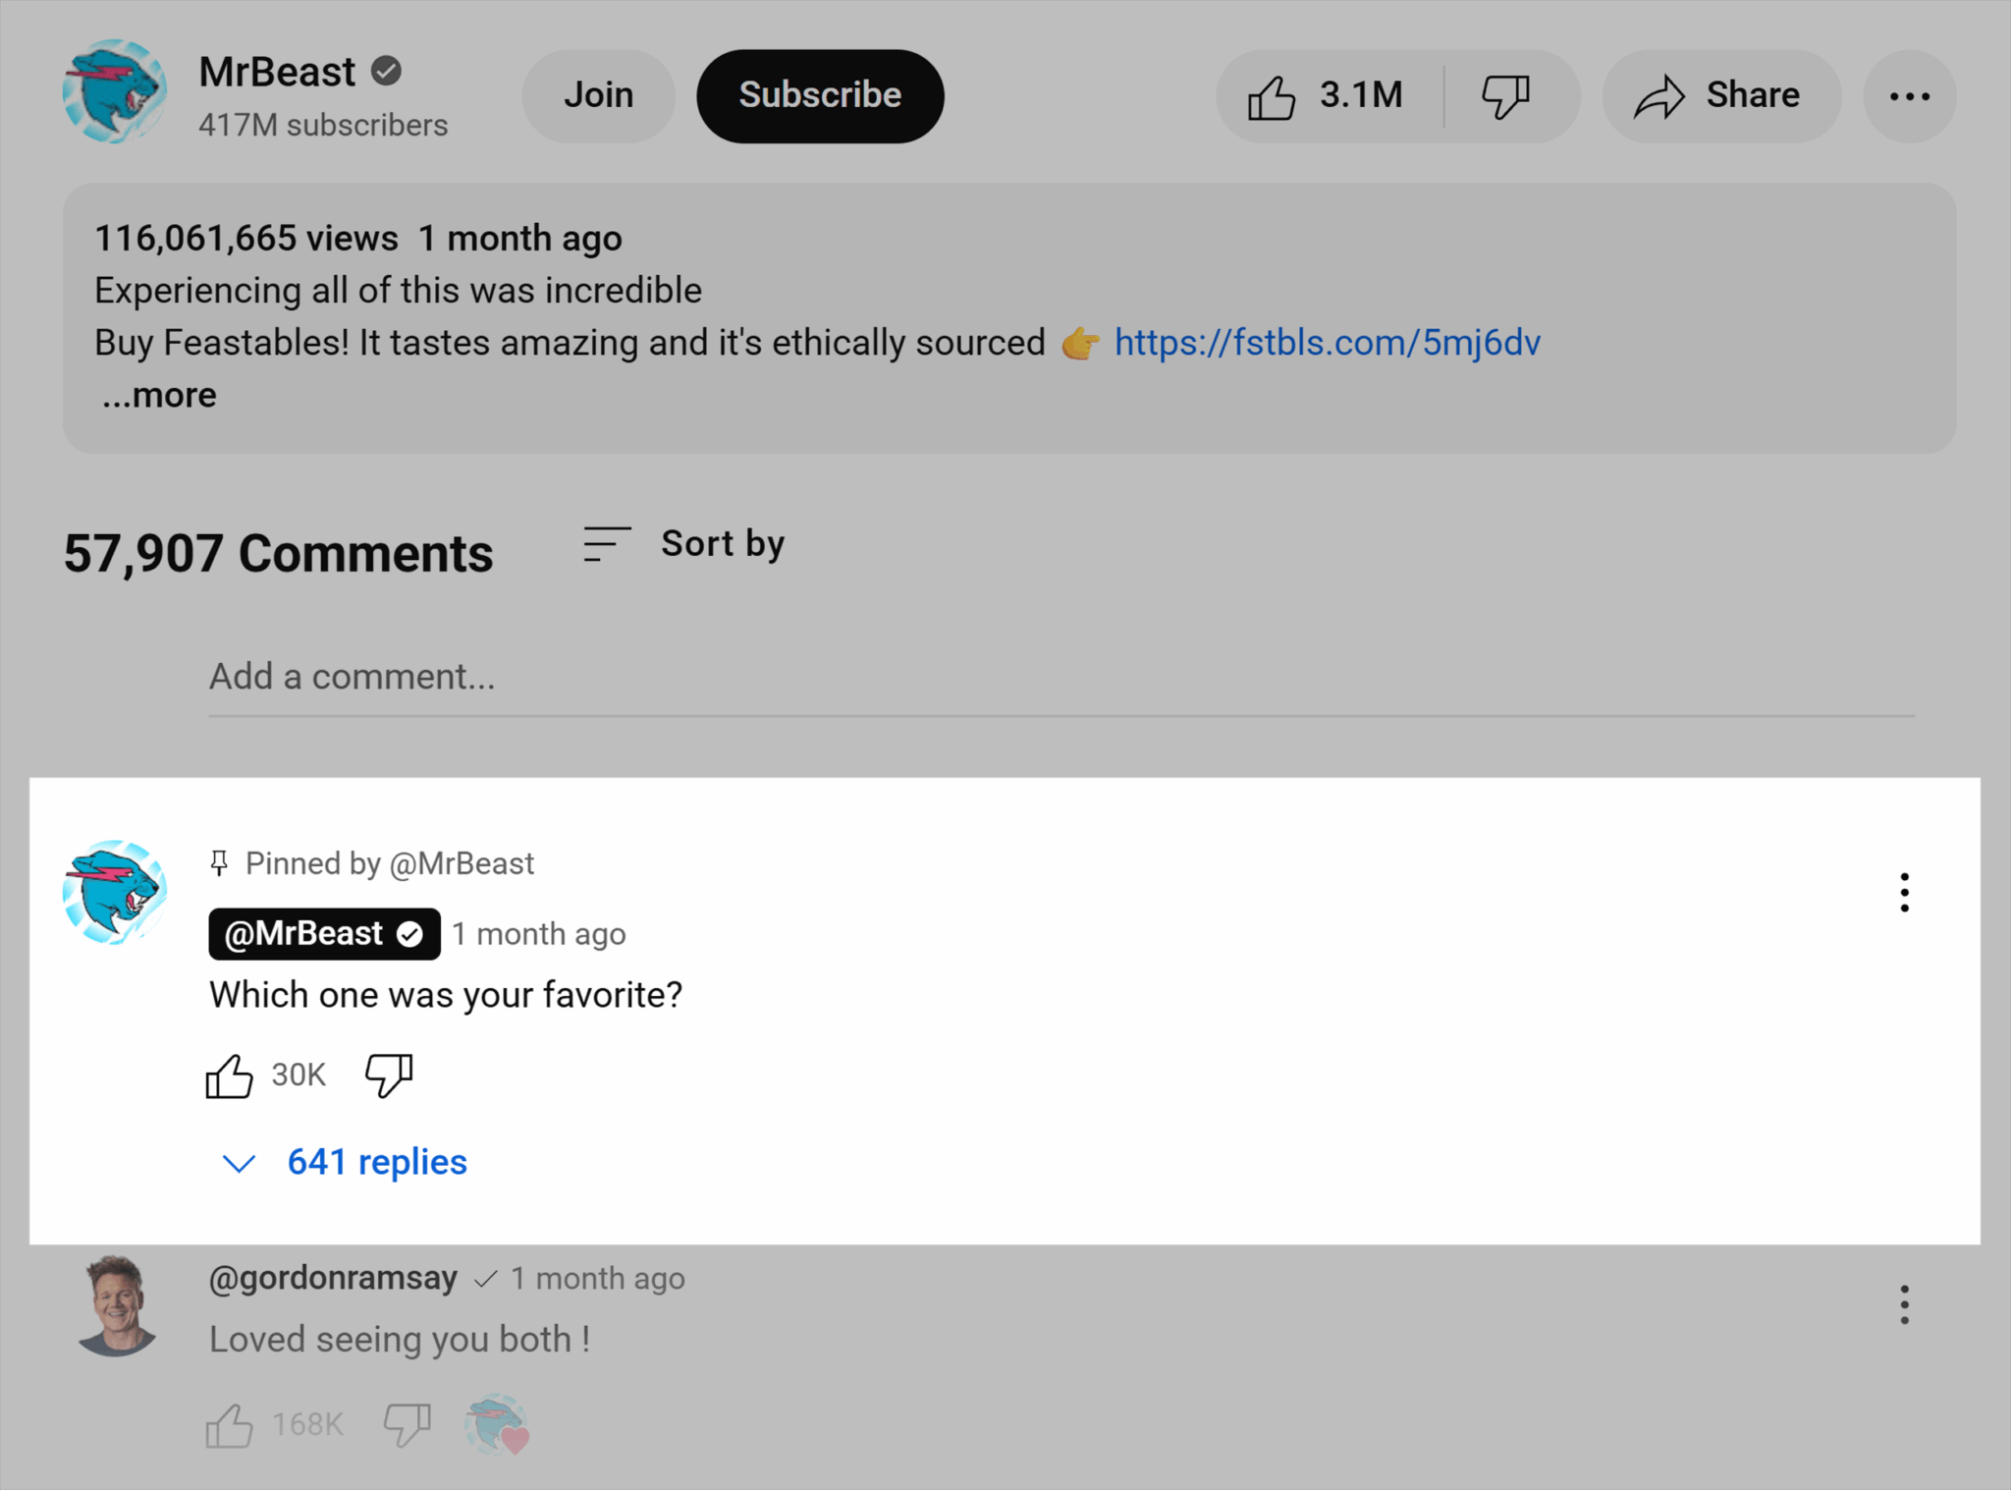The height and width of the screenshot is (1490, 2011).
Task: Like the video with the thumbs up icon
Action: click(x=1274, y=95)
